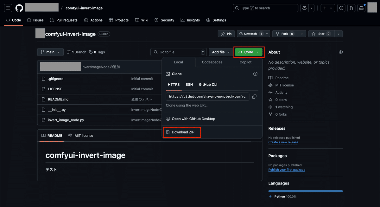This screenshot has height=207, width=380.
Task: Select the README tab below file list
Action: (x=52, y=136)
